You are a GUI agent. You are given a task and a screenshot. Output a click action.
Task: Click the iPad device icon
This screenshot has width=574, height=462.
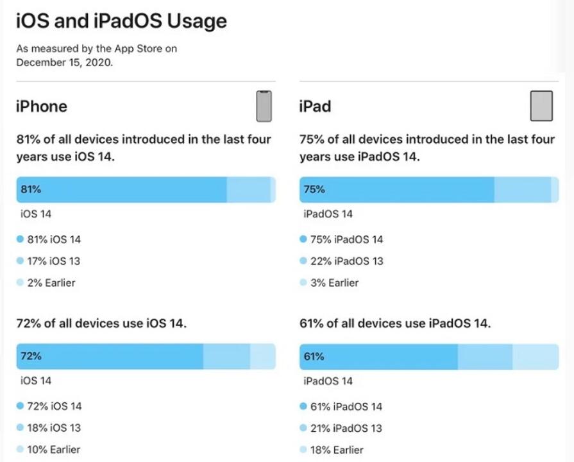click(541, 107)
